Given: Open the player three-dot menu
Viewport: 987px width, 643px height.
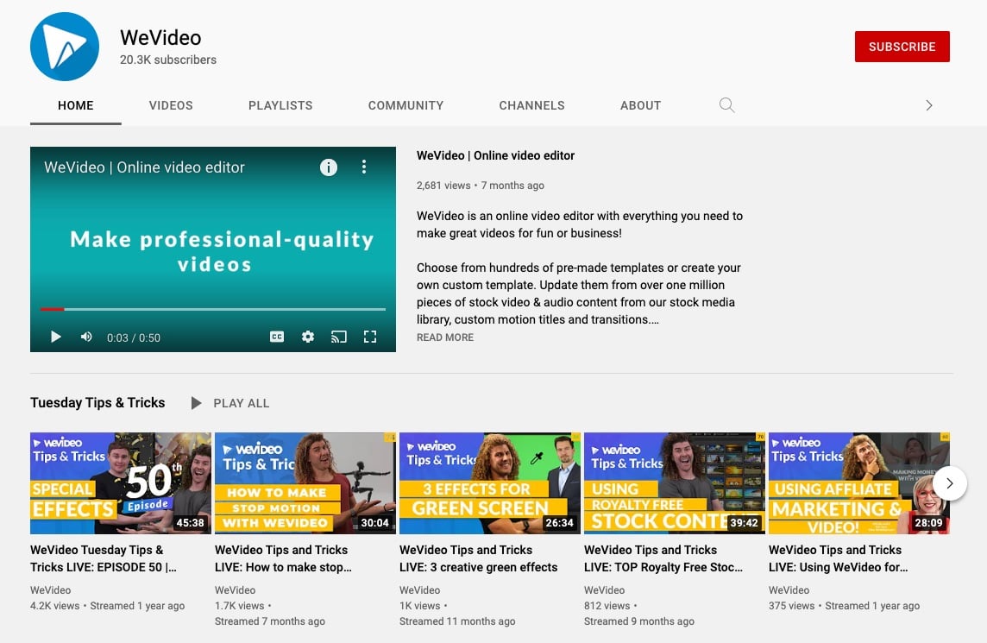Looking at the screenshot, I should 364,167.
